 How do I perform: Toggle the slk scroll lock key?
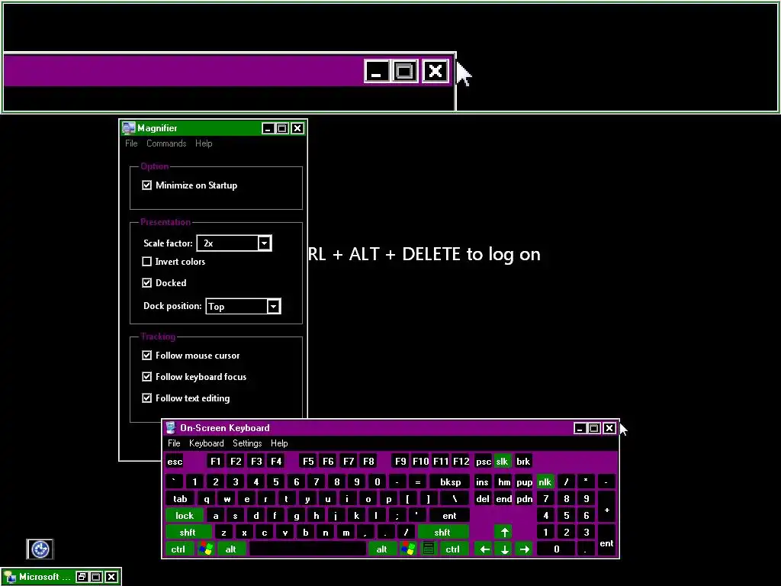[x=502, y=462]
